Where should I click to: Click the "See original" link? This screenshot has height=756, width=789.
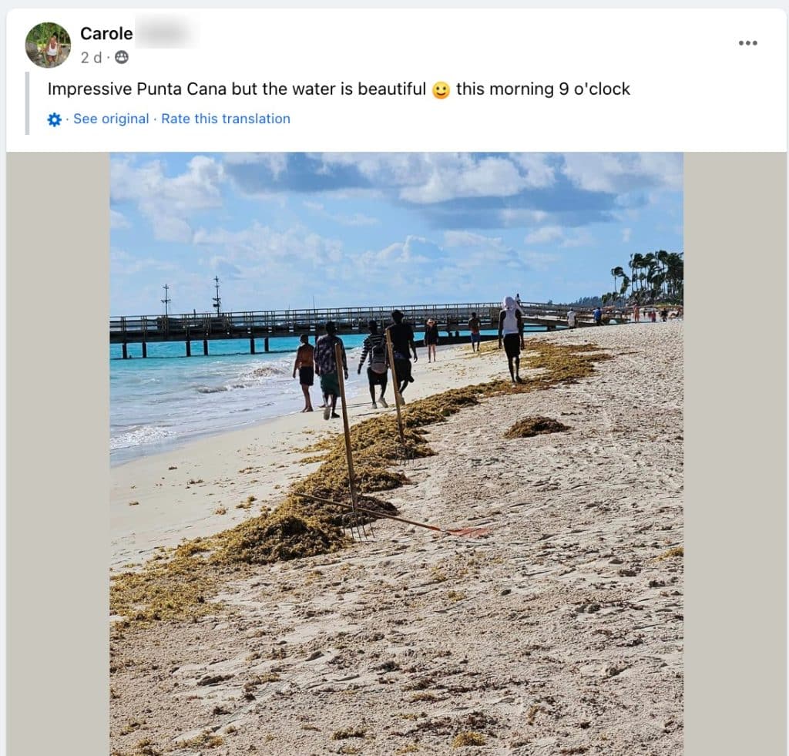(x=111, y=119)
